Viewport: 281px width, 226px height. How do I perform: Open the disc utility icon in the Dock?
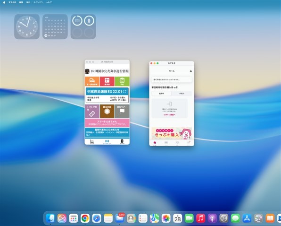pyautogui.click(x=258, y=218)
